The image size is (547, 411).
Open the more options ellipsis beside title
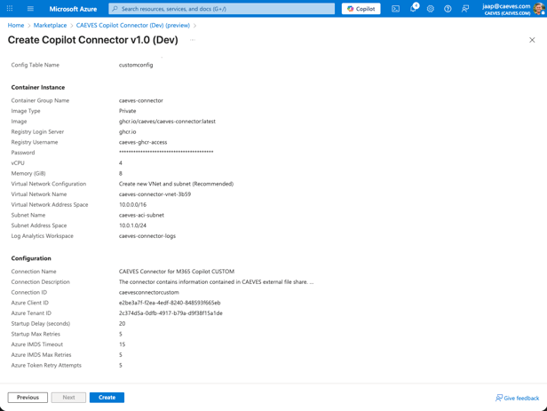(x=192, y=40)
